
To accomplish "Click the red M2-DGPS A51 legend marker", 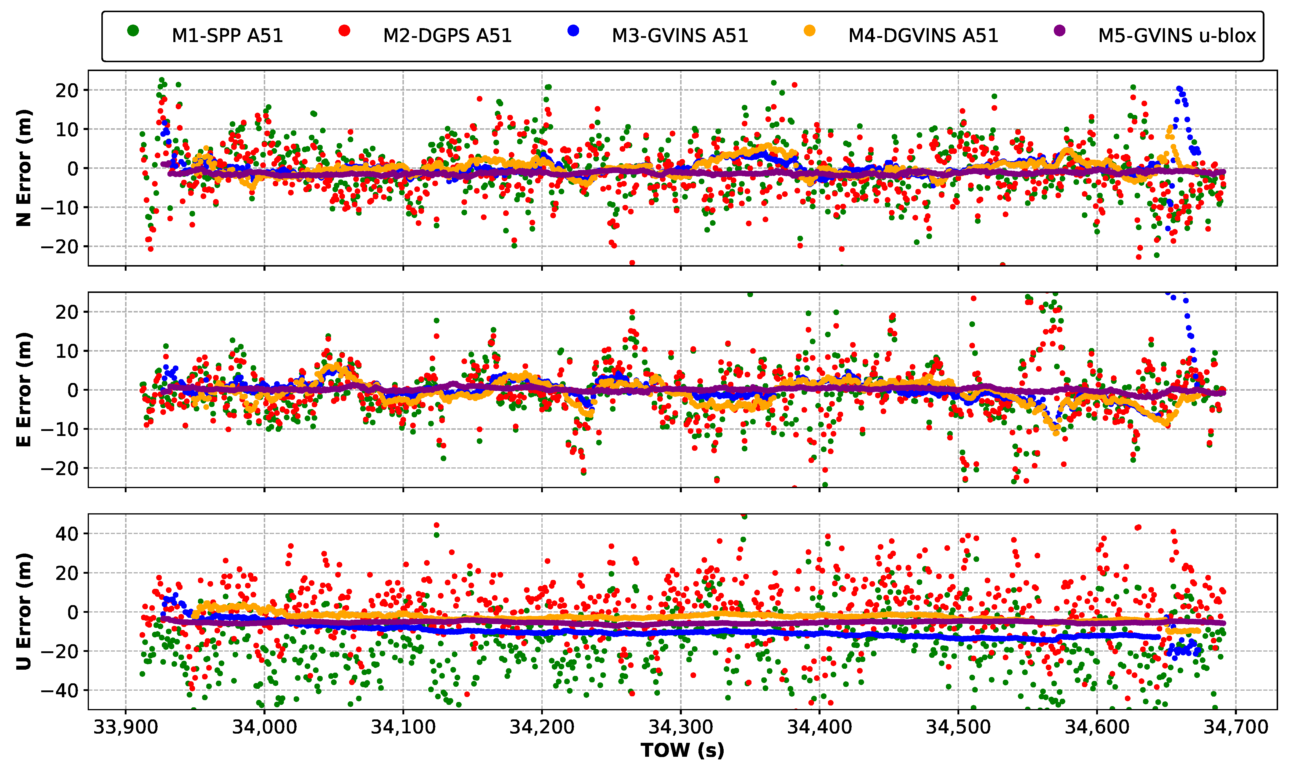I will (344, 31).
